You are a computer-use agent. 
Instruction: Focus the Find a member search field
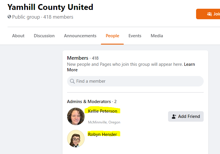click(x=135, y=81)
